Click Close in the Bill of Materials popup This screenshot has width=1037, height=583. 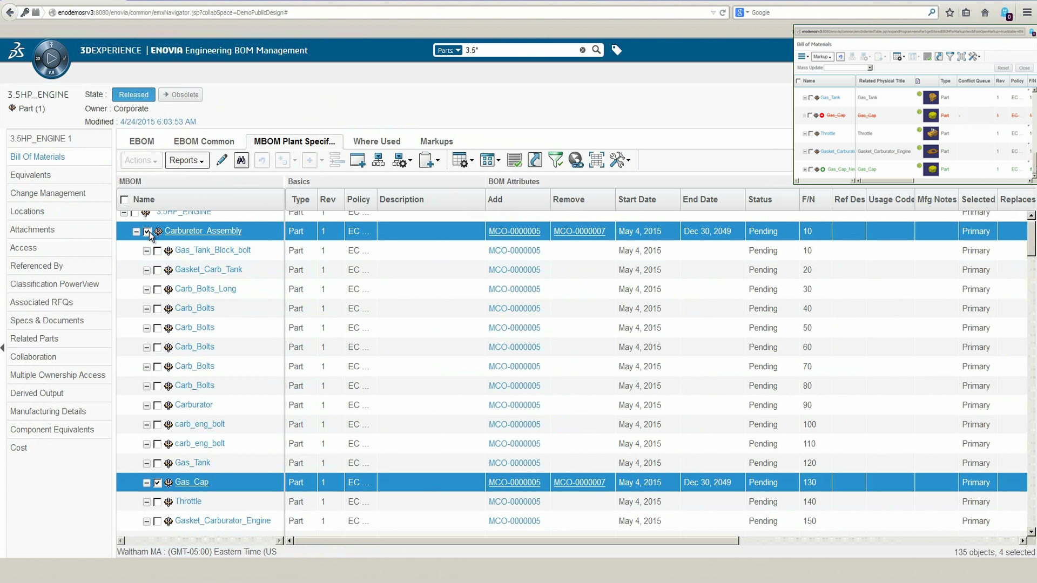1024,67
